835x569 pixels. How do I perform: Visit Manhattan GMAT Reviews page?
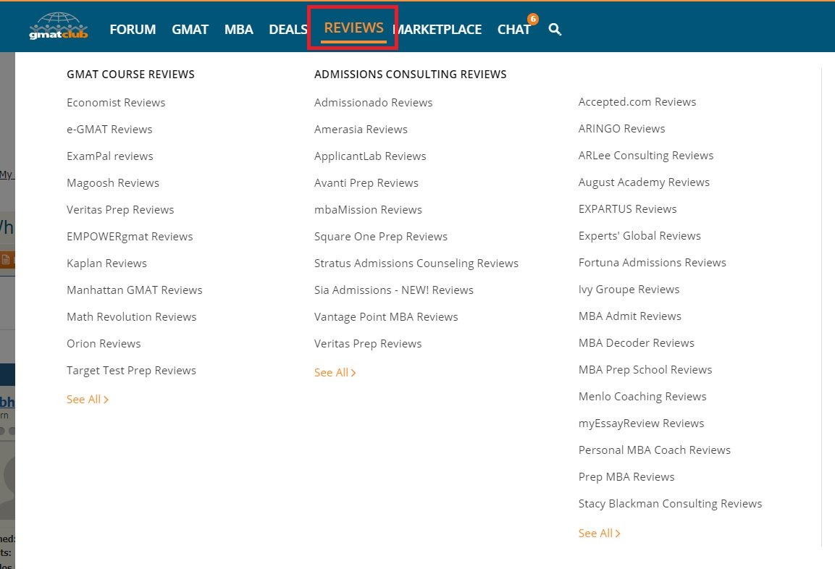(134, 290)
